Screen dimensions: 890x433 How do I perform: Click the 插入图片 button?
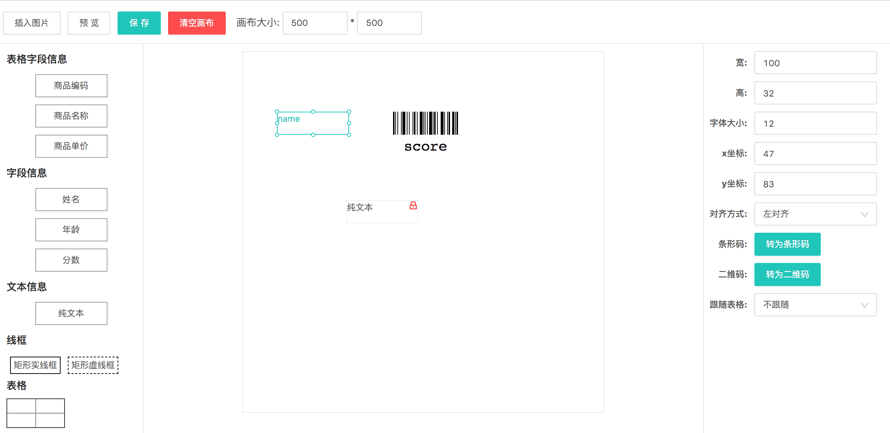tap(32, 23)
